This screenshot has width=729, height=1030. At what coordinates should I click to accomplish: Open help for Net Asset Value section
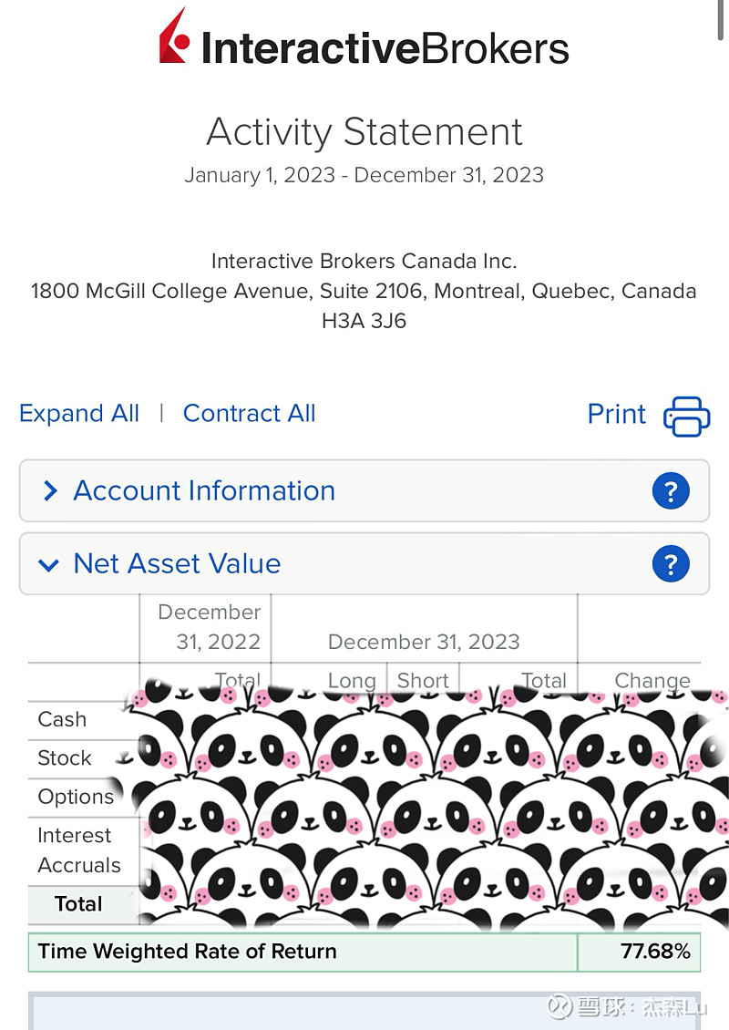671,563
